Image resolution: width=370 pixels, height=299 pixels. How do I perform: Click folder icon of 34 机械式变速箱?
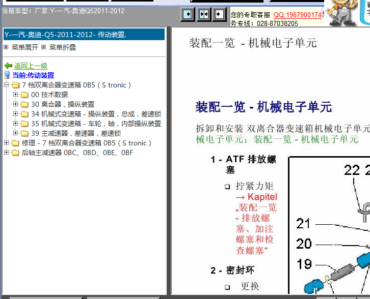24,114
